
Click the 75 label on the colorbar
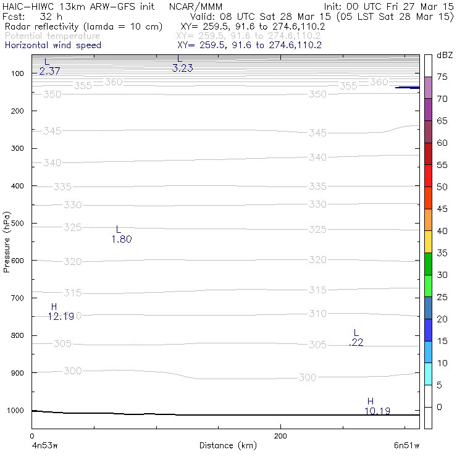(x=442, y=77)
